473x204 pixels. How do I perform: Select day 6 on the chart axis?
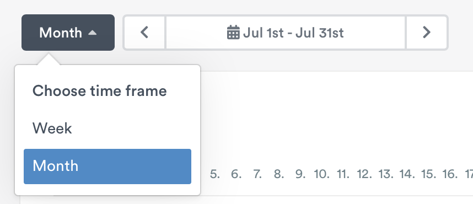[236, 174]
